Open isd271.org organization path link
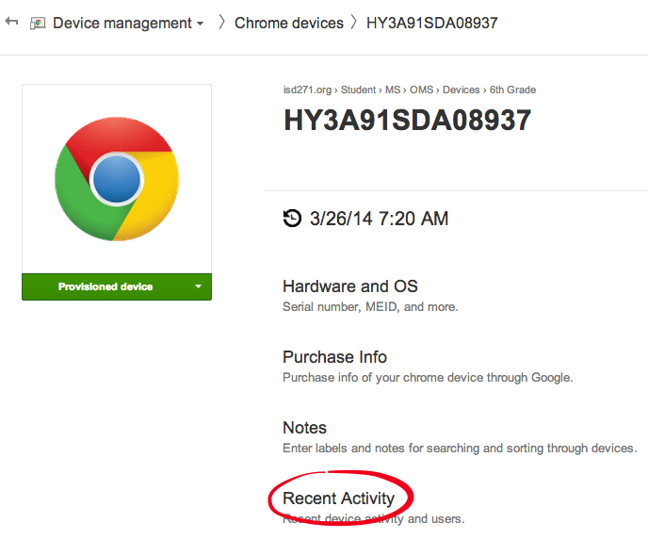Image resolution: width=648 pixels, height=539 pixels. (306, 90)
